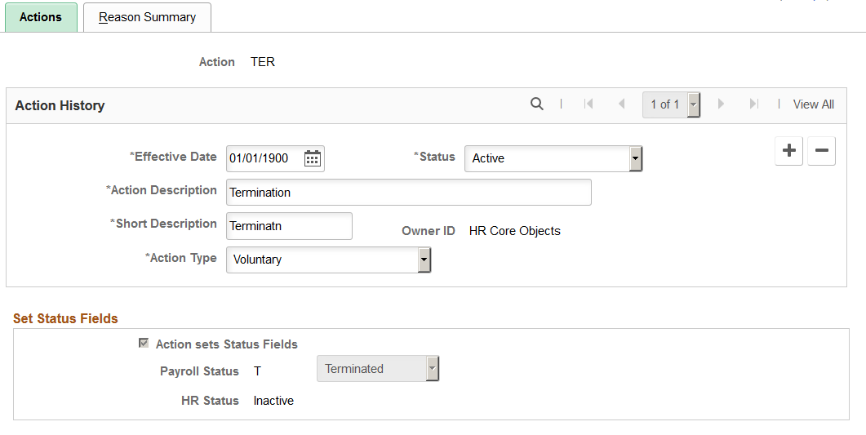Open the Status dropdown showing Active

point(553,158)
